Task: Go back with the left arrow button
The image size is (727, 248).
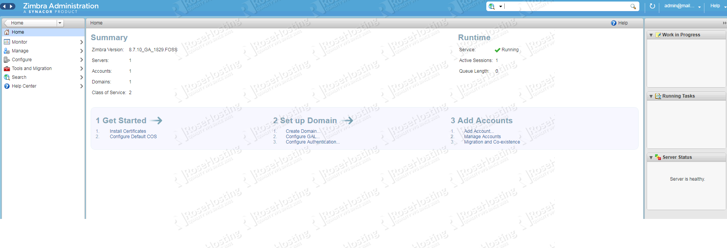Action: [x=4, y=6]
